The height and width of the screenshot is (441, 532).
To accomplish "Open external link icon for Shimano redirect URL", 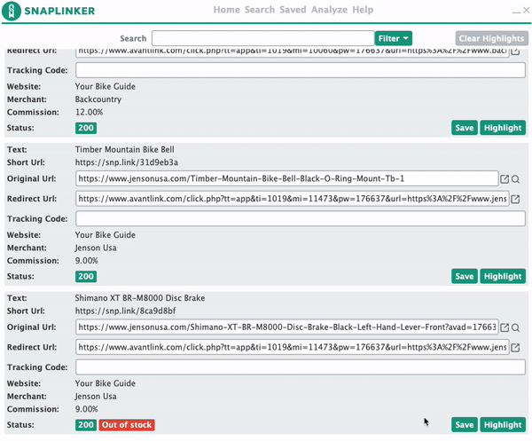I will pos(515,347).
